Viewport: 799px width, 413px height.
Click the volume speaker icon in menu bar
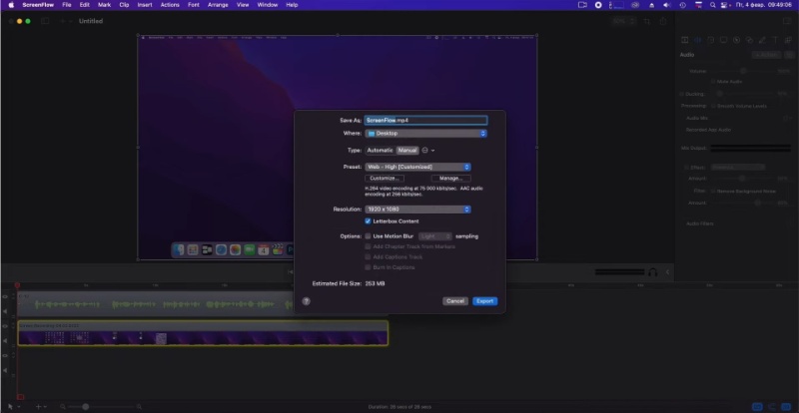(x=666, y=5)
